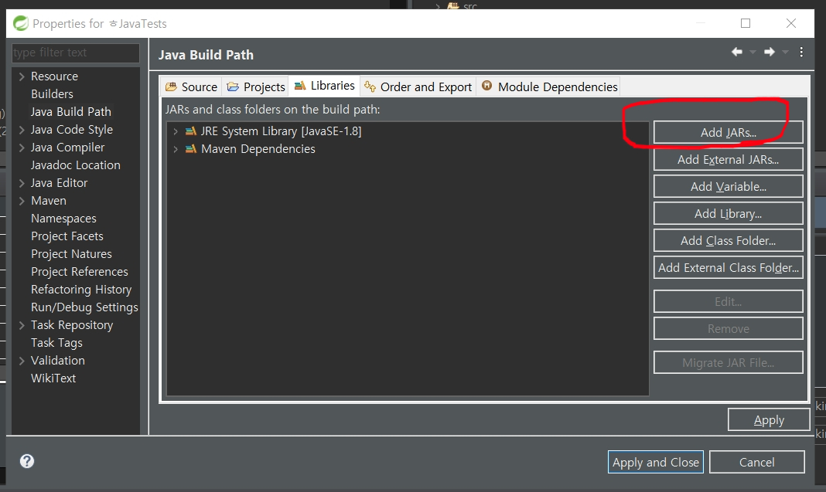Select WikiText page
Image resolution: width=826 pixels, height=492 pixels.
pos(53,378)
